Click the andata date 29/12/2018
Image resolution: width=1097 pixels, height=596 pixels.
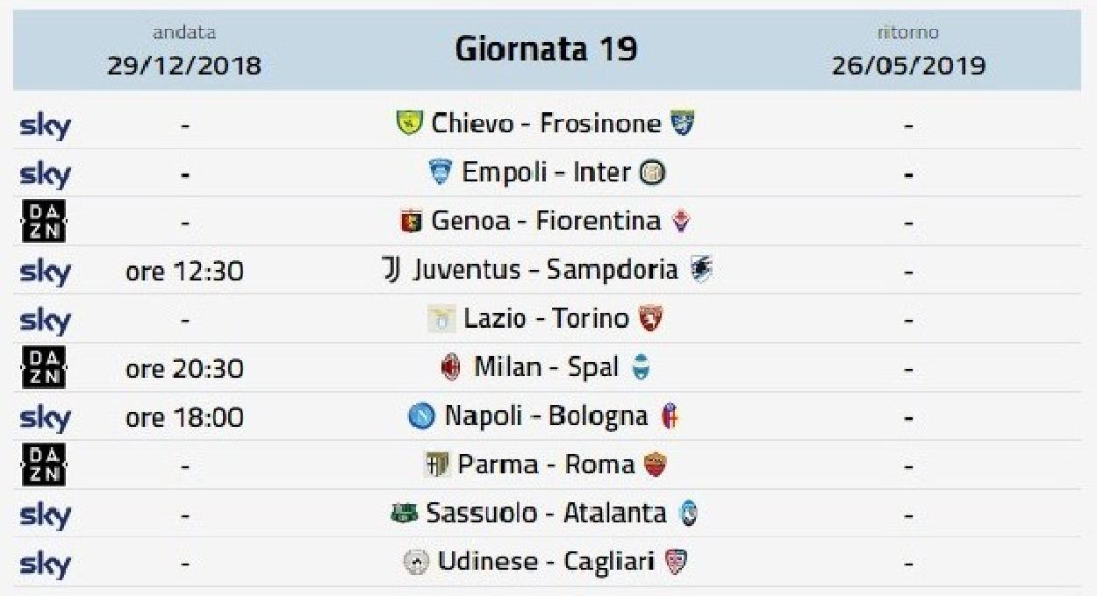184,66
